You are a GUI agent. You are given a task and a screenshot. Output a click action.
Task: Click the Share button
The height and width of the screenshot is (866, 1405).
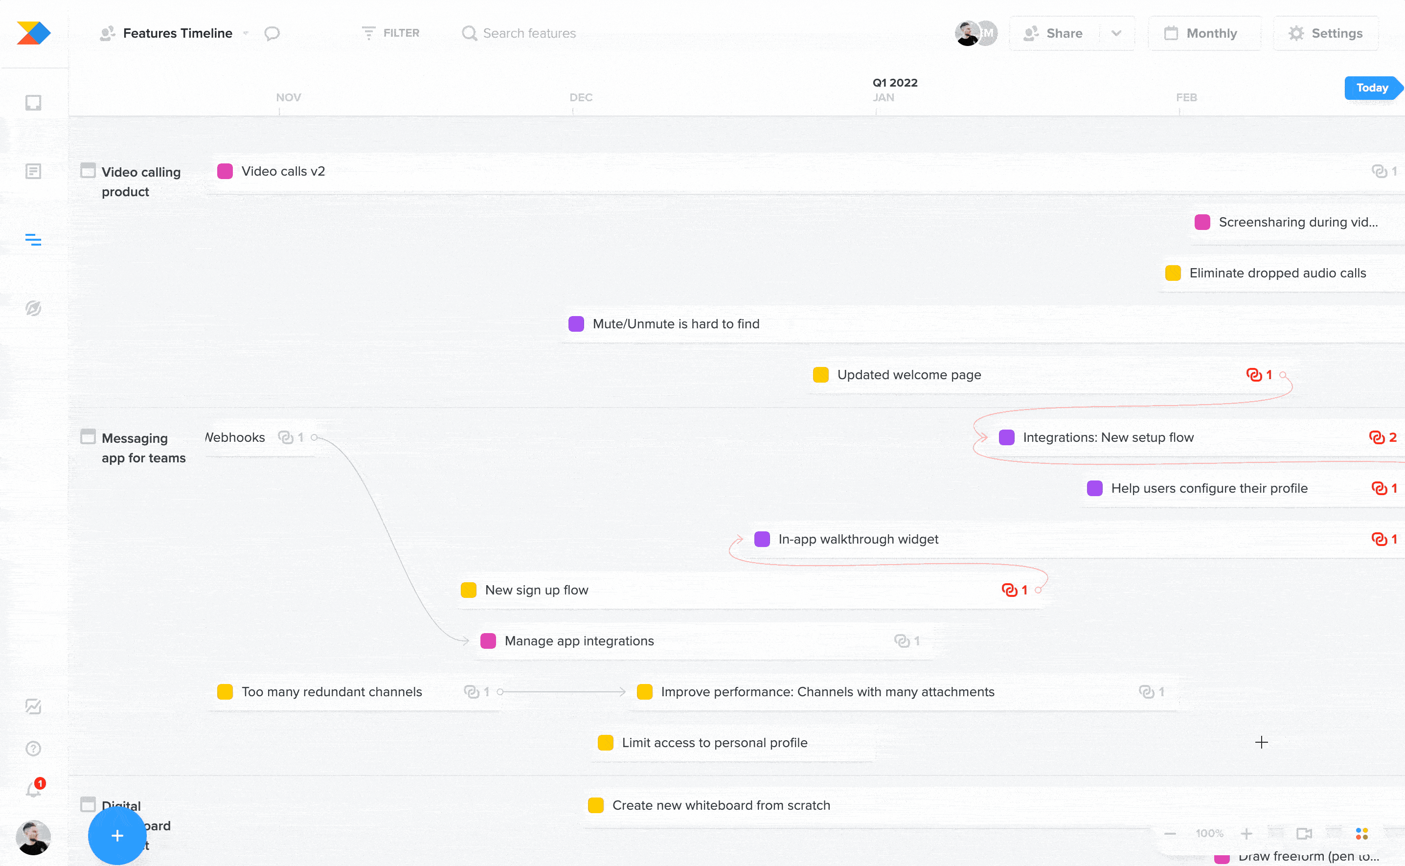tap(1054, 33)
